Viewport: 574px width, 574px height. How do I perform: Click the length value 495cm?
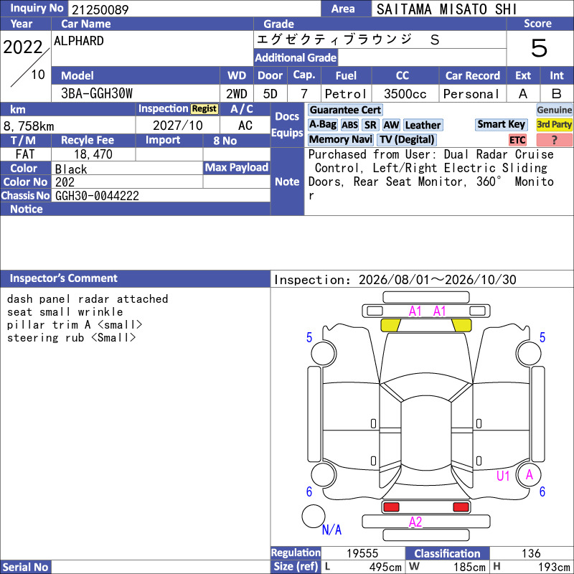click(x=385, y=567)
